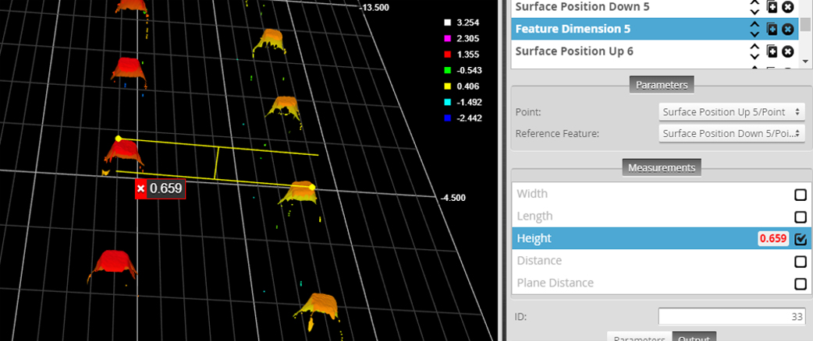Open the Point dropdown
813x341 pixels.
731,111
